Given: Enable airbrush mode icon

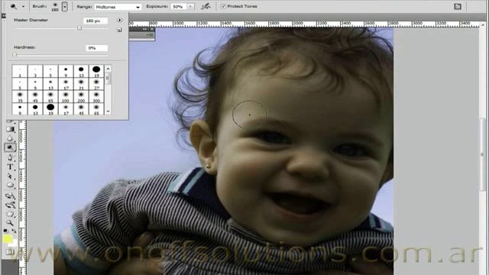Looking at the screenshot, I should coord(206,6).
